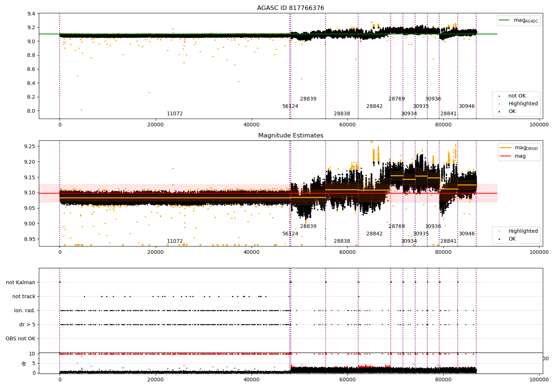Image resolution: width=555 pixels, height=388 pixels.
Task: Click obsid label 30934 in top plot
Action: coord(409,114)
